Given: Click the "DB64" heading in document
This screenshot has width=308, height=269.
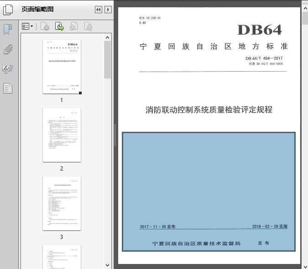Looking at the screenshot, I should tap(260, 30).
